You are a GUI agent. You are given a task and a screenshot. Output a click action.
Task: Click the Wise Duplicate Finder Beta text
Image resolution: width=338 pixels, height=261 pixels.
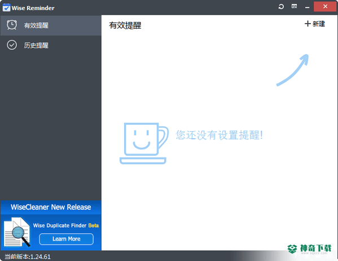(x=66, y=226)
